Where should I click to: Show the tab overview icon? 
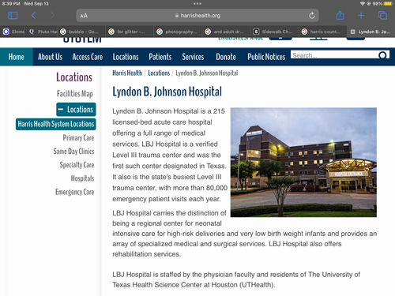[x=382, y=16]
